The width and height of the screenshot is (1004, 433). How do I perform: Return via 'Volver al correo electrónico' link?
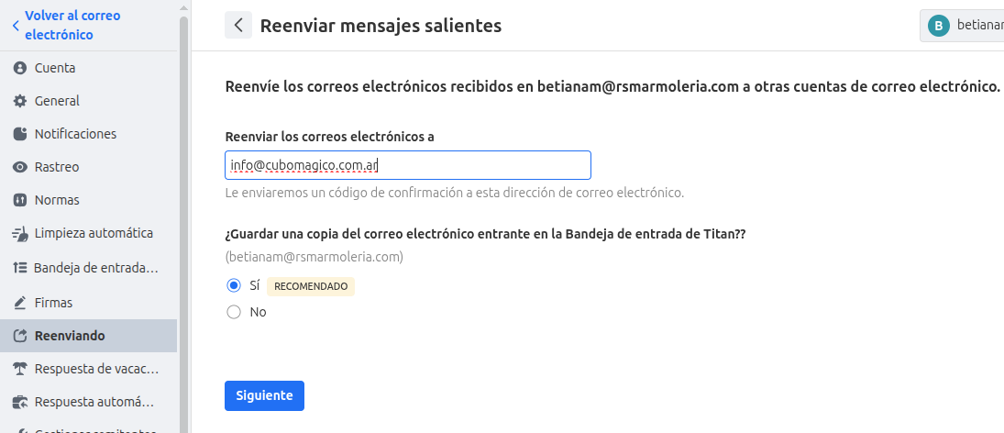coord(72,26)
